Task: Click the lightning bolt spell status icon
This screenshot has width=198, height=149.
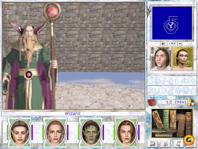Action: [164, 80]
